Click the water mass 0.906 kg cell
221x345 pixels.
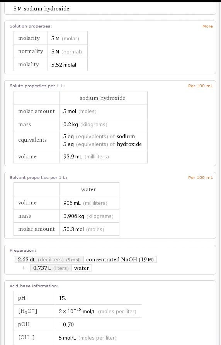(x=89, y=216)
